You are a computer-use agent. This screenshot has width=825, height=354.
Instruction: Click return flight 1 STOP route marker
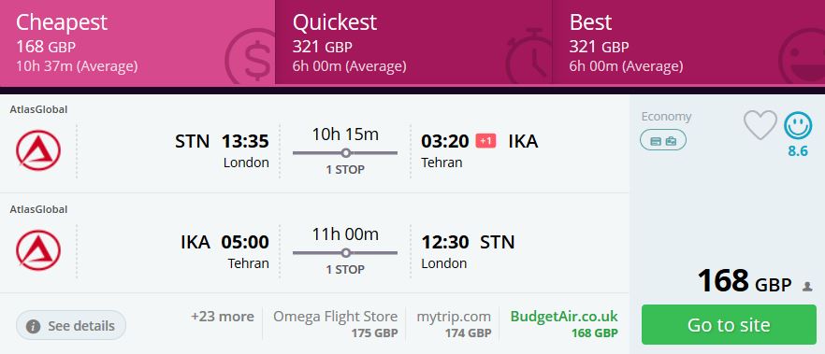345,252
